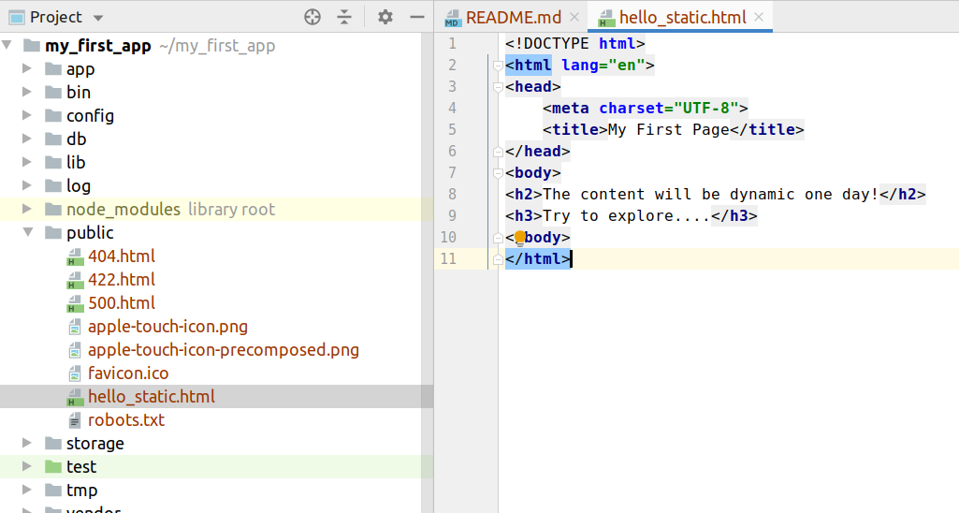Open the Project view dropdown
The height and width of the screenshot is (513, 959).
(x=98, y=19)
